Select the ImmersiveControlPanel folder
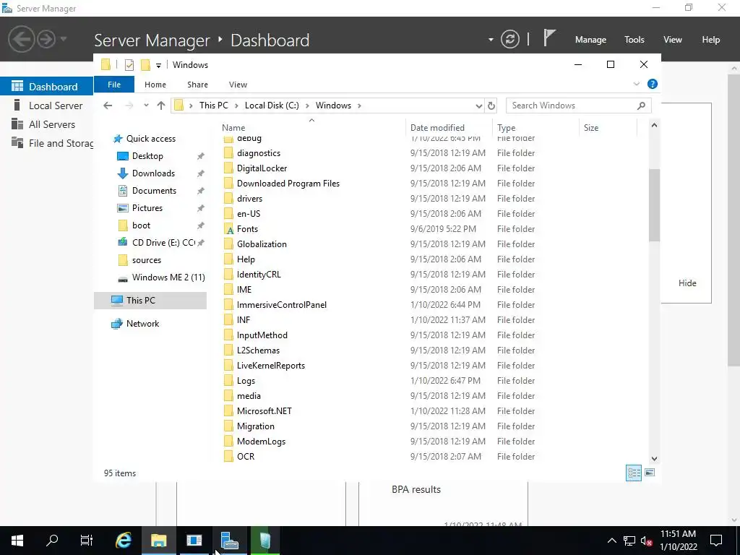 pos(282,305)
